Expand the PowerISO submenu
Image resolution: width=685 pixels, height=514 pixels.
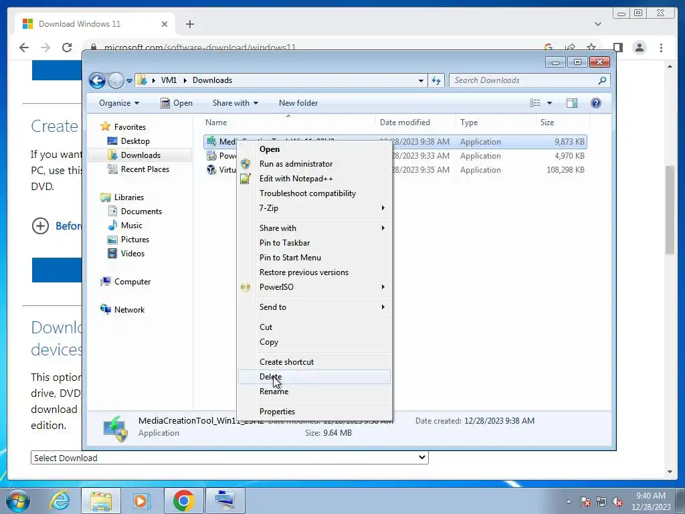[x=314, y=287]
